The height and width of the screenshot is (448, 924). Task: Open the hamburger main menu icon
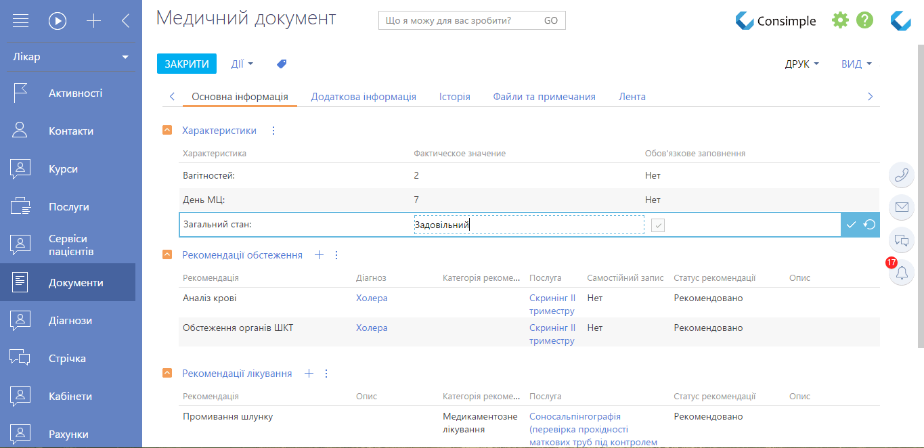click(x=20, y=21)
